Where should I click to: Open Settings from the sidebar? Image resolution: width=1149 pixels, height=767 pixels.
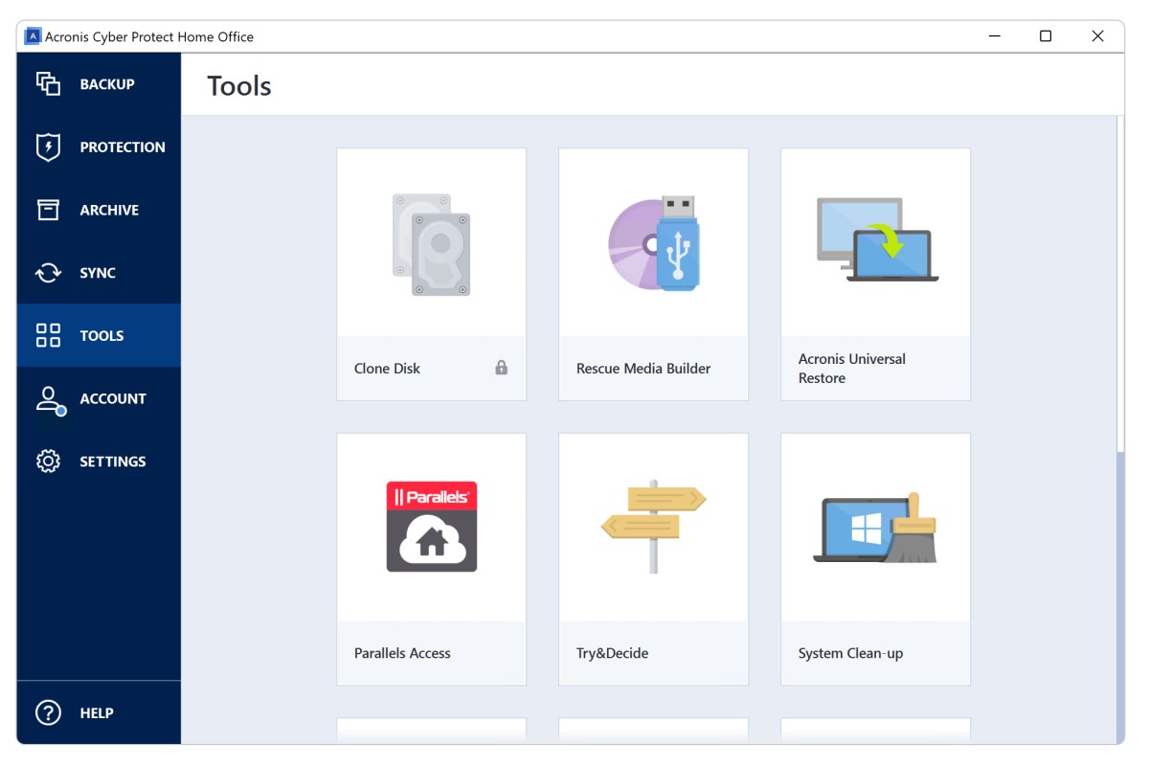[x=99, y=462]
